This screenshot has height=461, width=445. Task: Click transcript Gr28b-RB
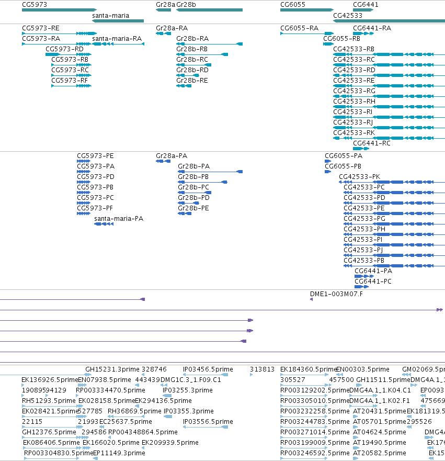[202, 54]
